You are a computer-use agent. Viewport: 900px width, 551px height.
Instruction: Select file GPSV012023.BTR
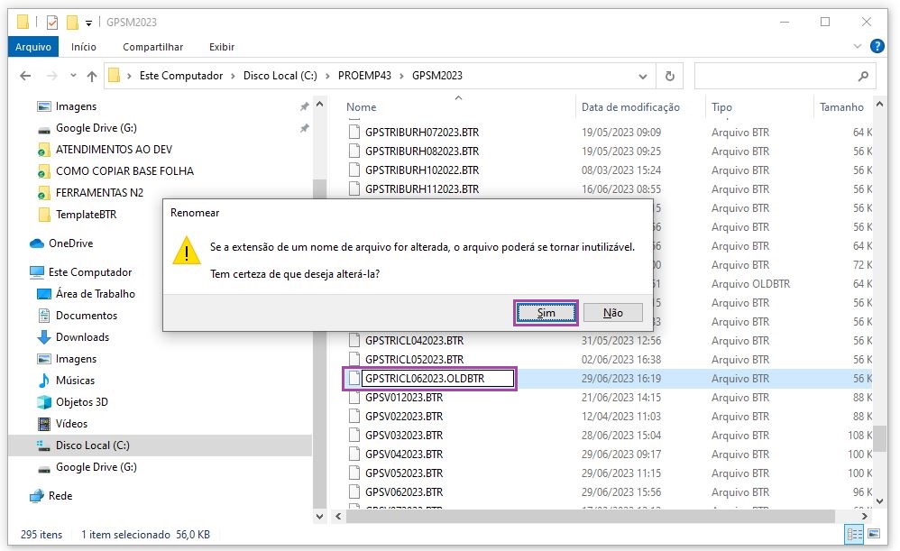tap(404, 398)
